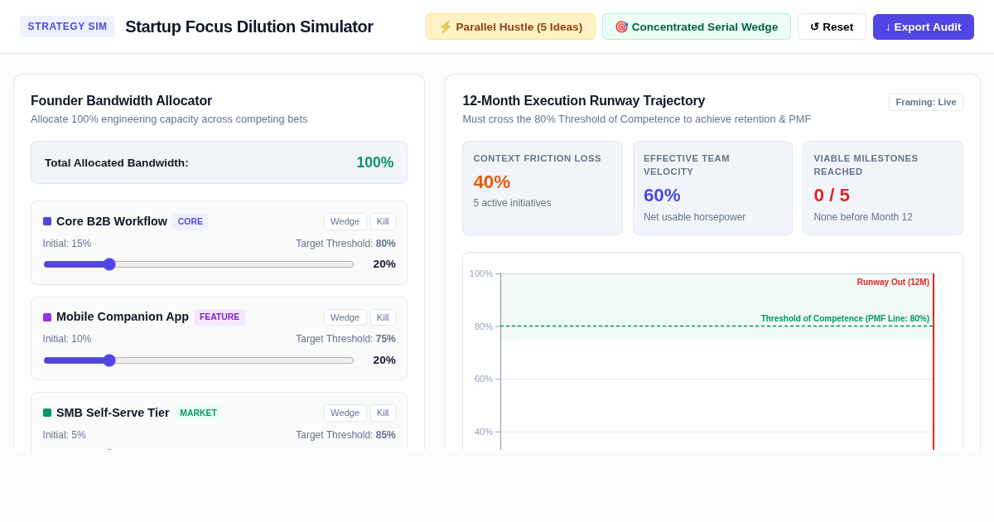The width and height of the screenshot is (994, 522).
Task: Click the Runway Out (12M) chart label
Action: 893,283
